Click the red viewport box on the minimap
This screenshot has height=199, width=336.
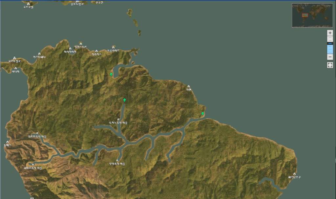[x=305, y=15]
